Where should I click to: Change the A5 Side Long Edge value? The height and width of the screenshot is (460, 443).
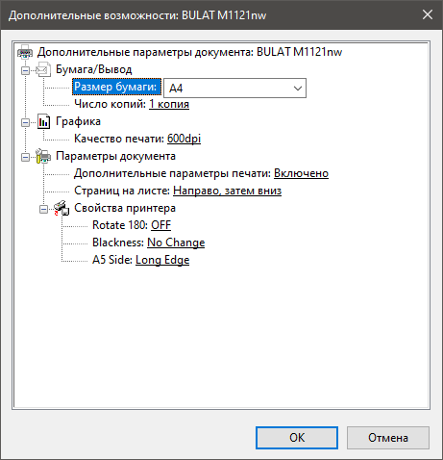coord(162,260)
